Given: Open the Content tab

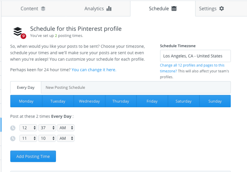Looking at the screenshot, I should (33, 9).
